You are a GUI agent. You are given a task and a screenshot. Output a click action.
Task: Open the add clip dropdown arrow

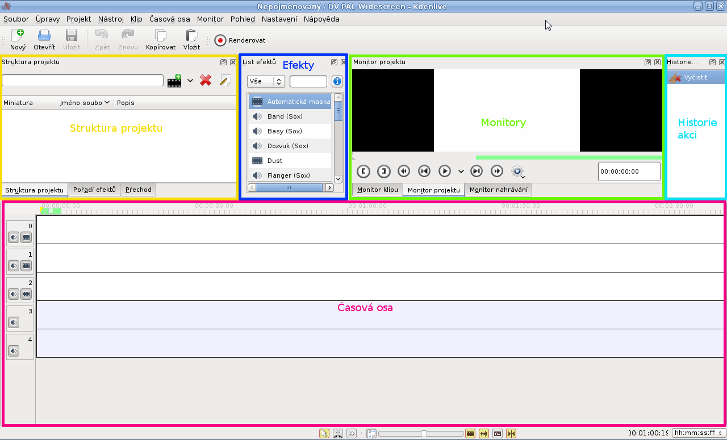(190, 81)
